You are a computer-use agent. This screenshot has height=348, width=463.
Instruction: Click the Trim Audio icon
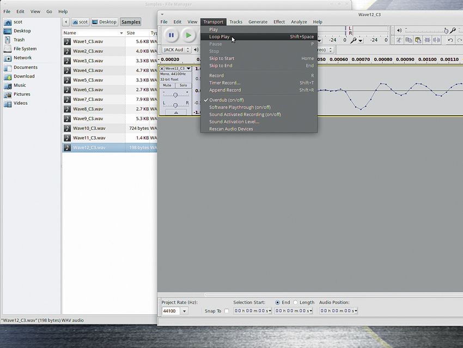[427, 40]
